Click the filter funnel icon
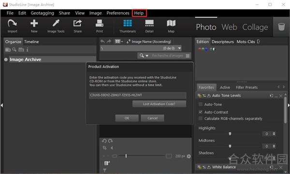Image resolution: width=290 pixels, height=174 pixels. (105, 171)
